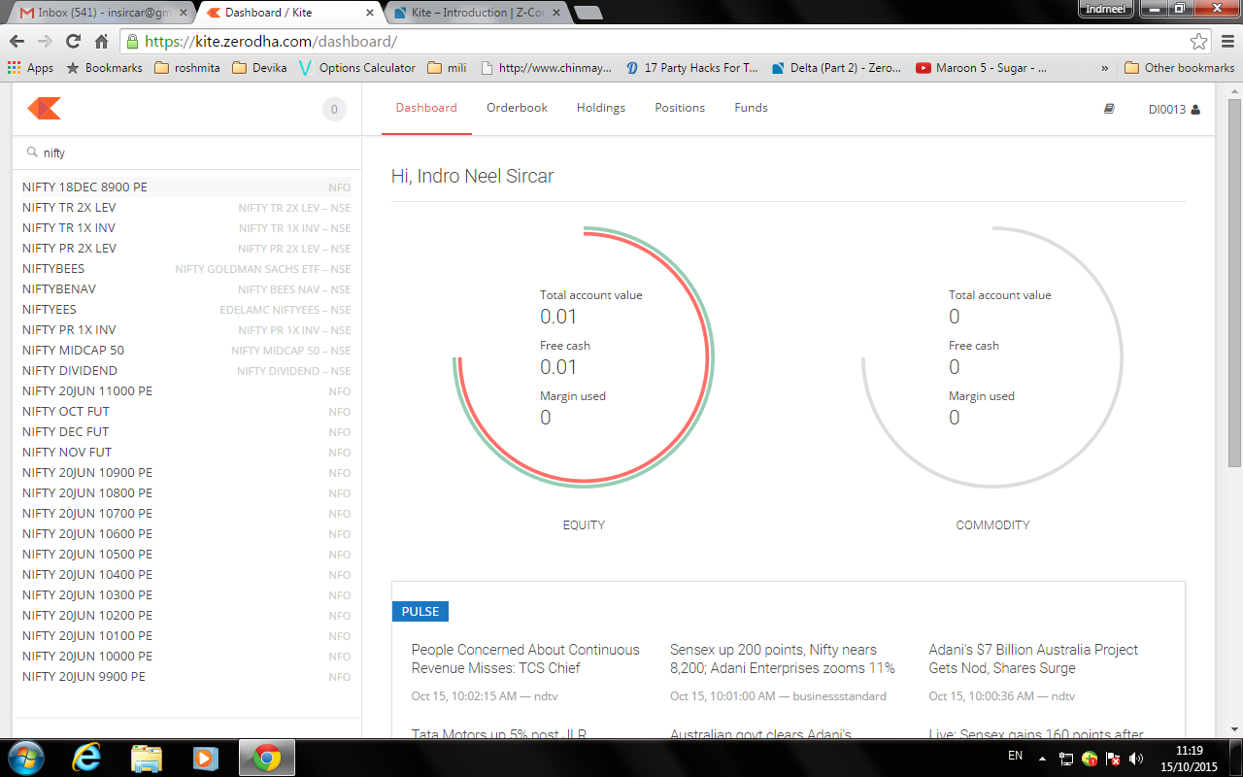
Task: Select NIFTY NOV FUT search result
Action: point(186,452)
